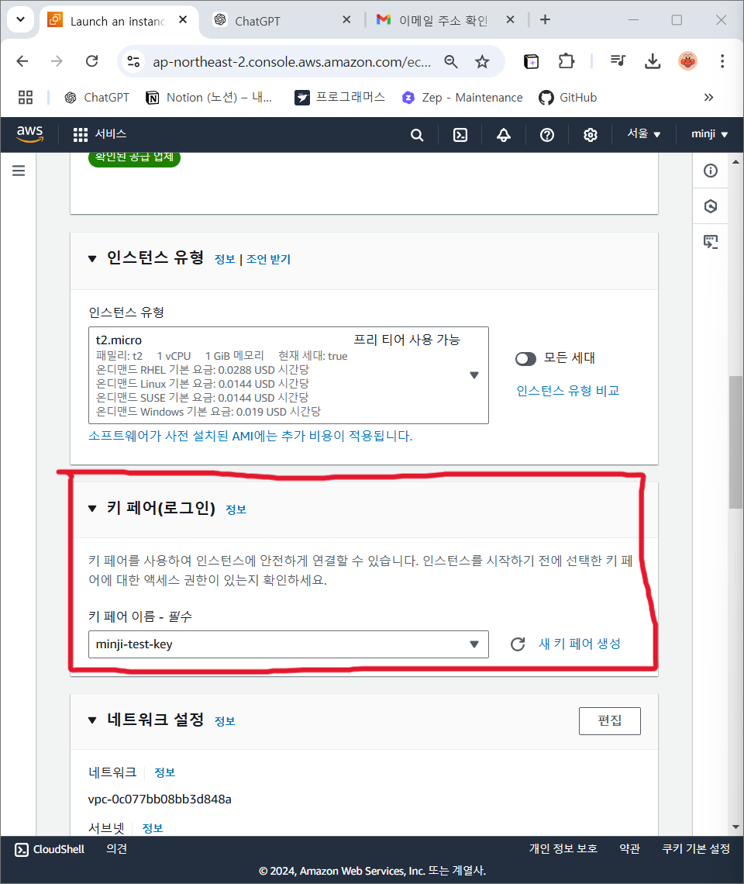
Task: Go back to the previous browser page
Action: [22, 61]
